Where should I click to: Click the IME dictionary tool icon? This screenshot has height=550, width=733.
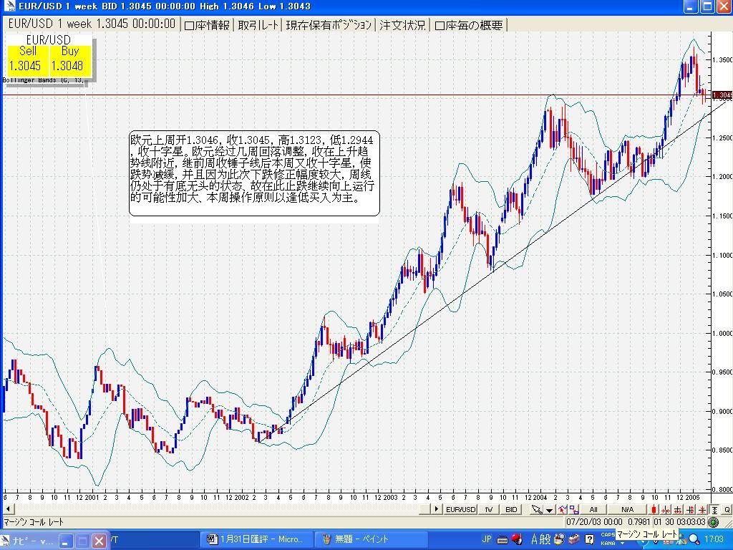click(559, 539)
